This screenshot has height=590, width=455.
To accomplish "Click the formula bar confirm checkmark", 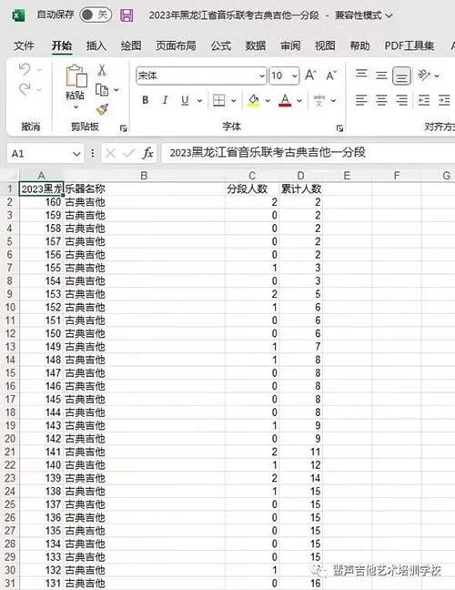I will tap(129, 153).
